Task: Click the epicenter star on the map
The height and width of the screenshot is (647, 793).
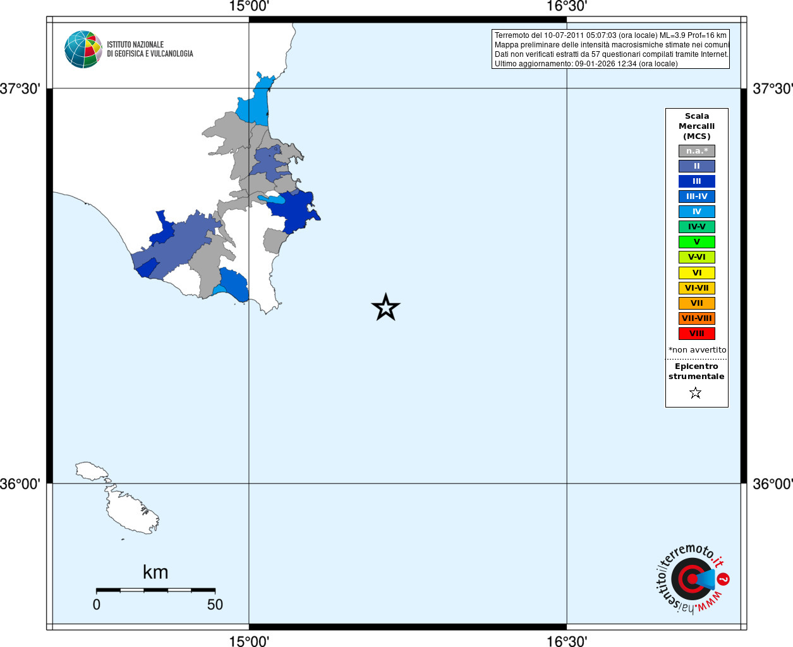Action: click(x=385, y=308)
